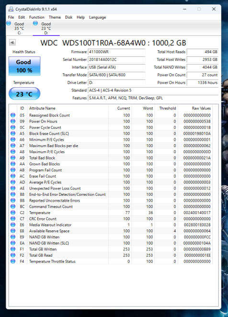The height and width of the screenshot is (317, 228).
Task: Click status icon for Erase Fail Count
Action: (x=13, y=176)
